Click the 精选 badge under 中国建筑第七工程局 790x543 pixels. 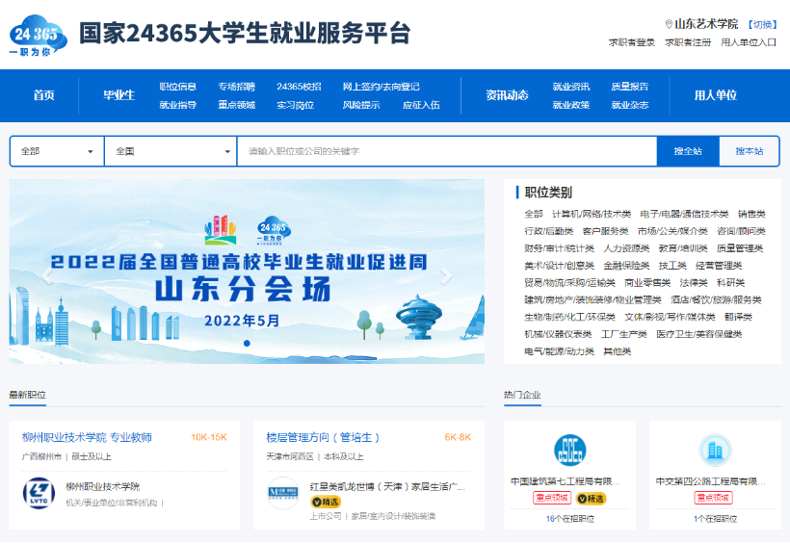click(591, 498)
